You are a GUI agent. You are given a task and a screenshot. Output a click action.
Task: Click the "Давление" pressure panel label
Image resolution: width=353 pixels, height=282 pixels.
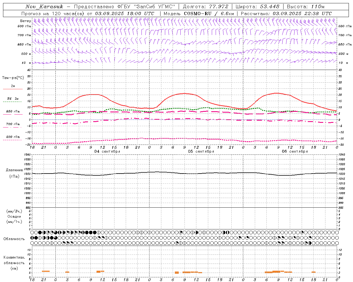[x=14, y=170]
